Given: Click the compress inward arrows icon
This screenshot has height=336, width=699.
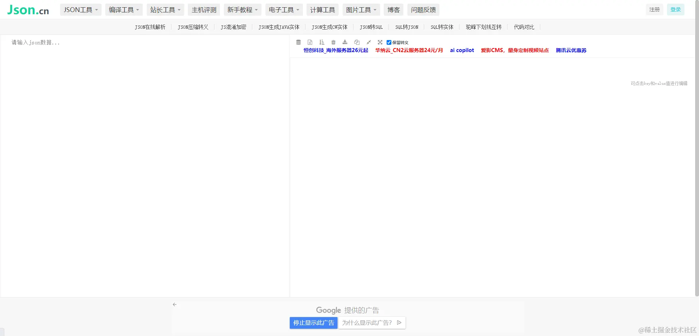Looking at the screenshot, I should click(368, 42).
